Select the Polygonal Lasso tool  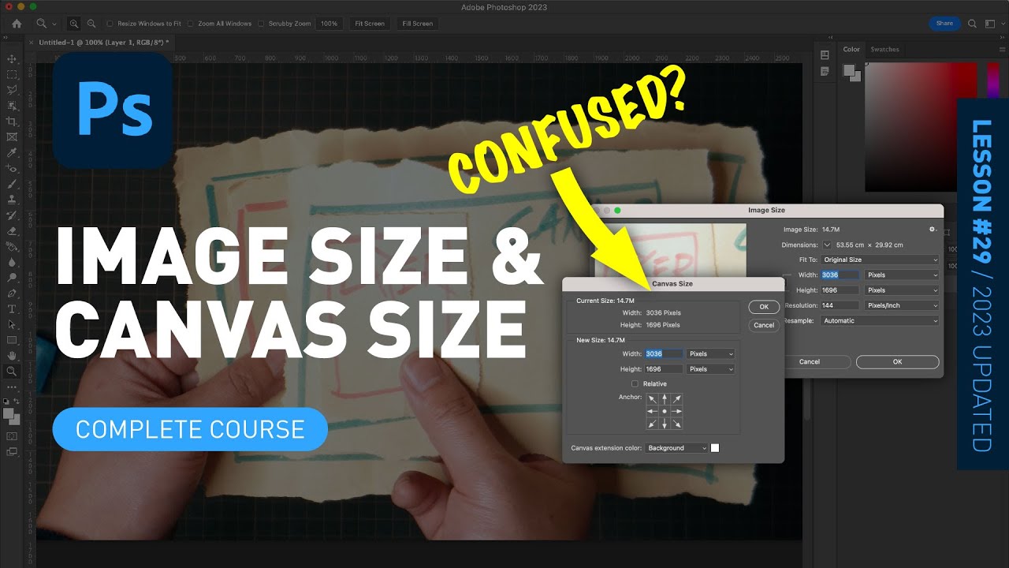coord(12,90)
